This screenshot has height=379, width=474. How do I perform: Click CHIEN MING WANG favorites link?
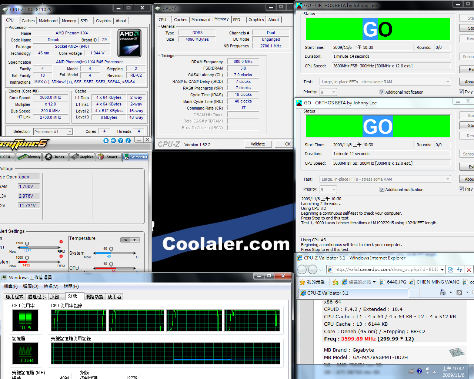point(434,282)
